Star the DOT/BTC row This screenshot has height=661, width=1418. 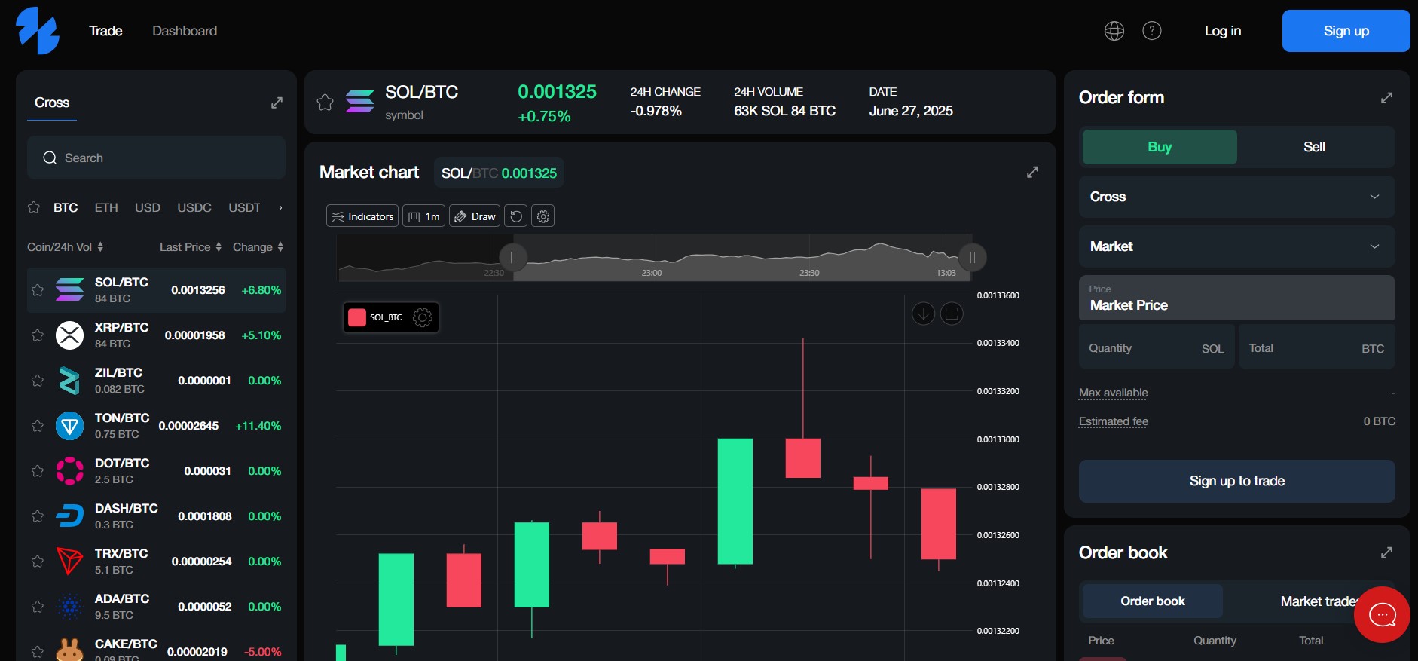tap(37, 471)
